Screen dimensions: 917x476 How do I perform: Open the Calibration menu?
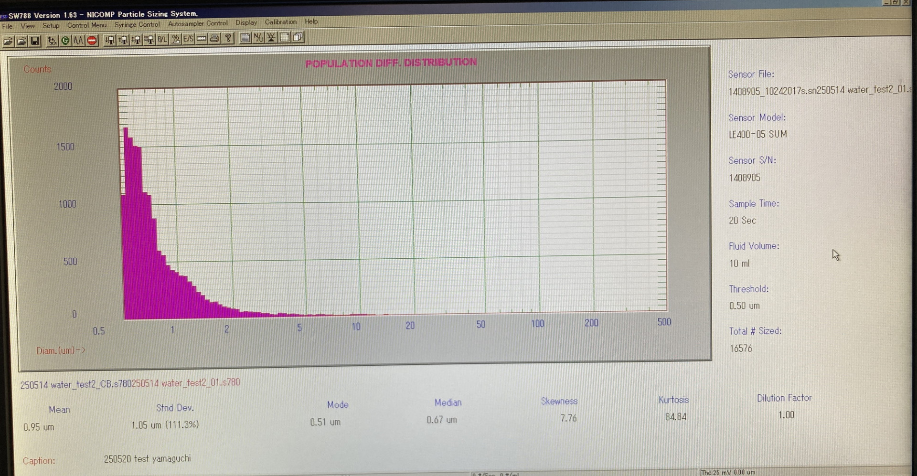(x=281, y=22)
